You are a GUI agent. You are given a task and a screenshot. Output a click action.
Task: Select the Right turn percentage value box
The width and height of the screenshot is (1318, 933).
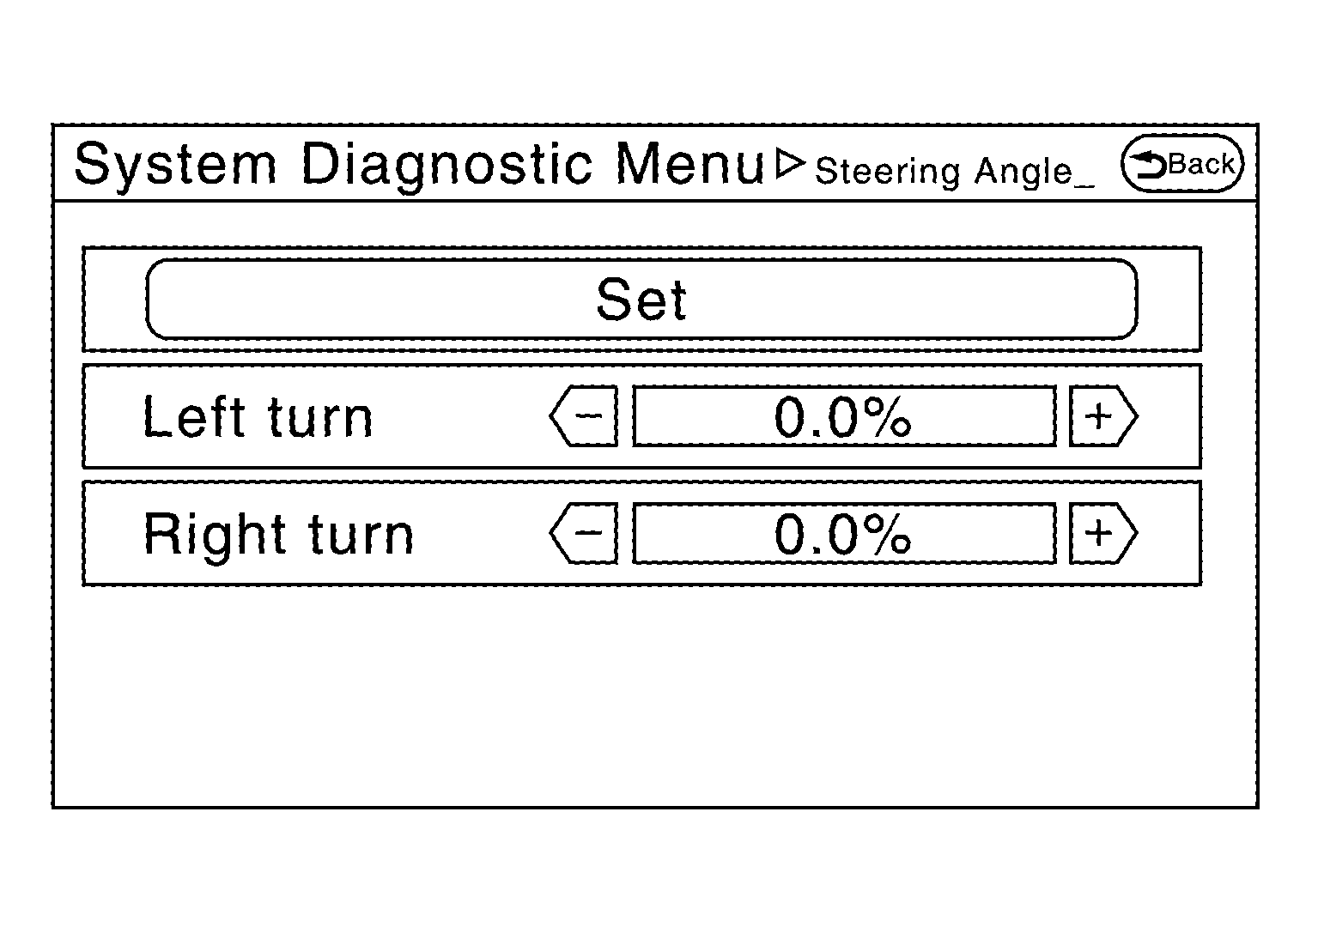pyautogui.click(x=843, y=533)
